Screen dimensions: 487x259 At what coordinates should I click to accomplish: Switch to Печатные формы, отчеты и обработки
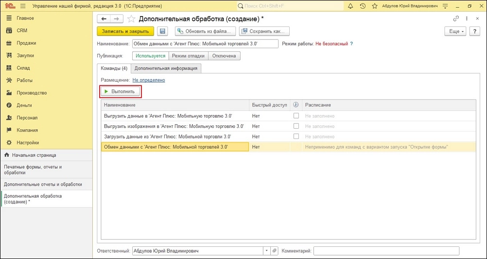click(x=46, y=170)
